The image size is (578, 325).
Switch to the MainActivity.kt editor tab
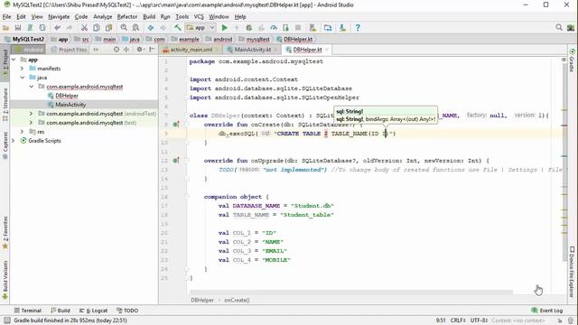253,50
